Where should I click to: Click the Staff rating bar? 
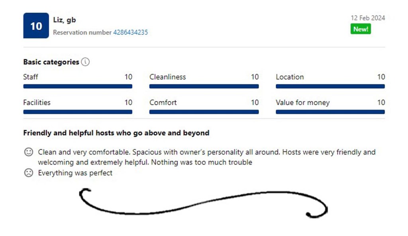78,86
